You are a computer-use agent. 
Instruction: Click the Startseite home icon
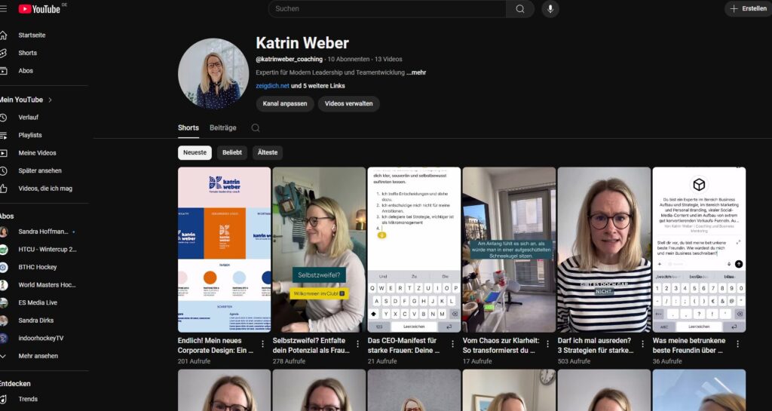point(4,35)
